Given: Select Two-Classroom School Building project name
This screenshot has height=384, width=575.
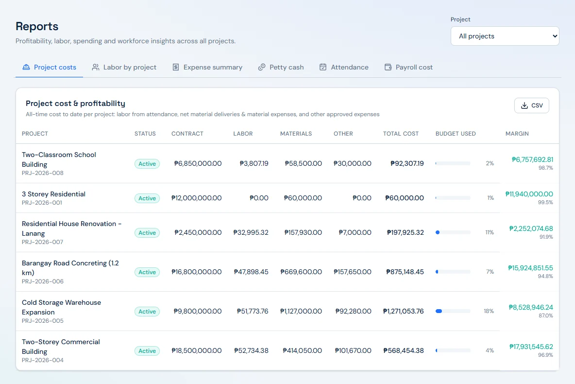Looking at the screenshot, I should [59, 159].
